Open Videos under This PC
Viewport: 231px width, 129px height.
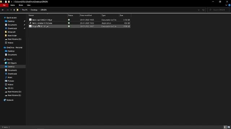coord(10,85)
